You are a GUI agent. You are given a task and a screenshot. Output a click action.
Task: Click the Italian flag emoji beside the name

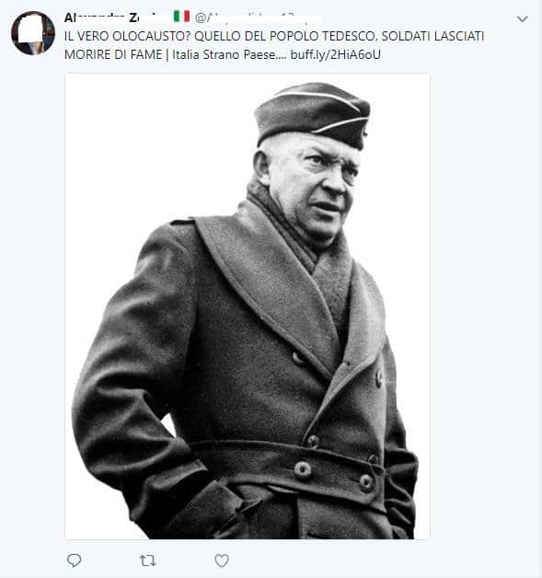[181, 17]
